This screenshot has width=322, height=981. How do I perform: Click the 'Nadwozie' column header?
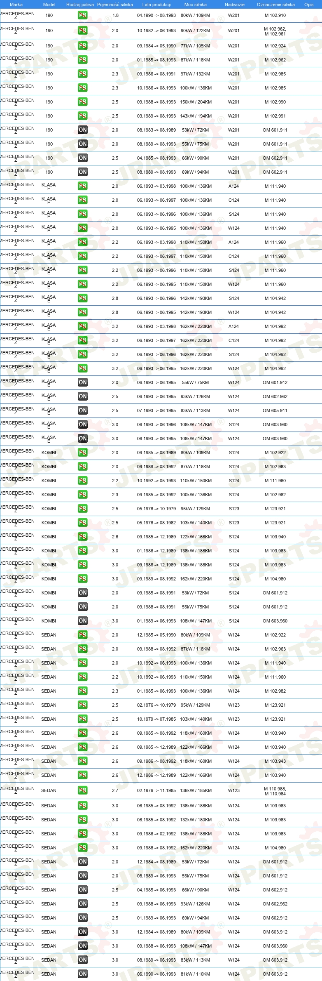pyautogui.click(x=235, y=5)
